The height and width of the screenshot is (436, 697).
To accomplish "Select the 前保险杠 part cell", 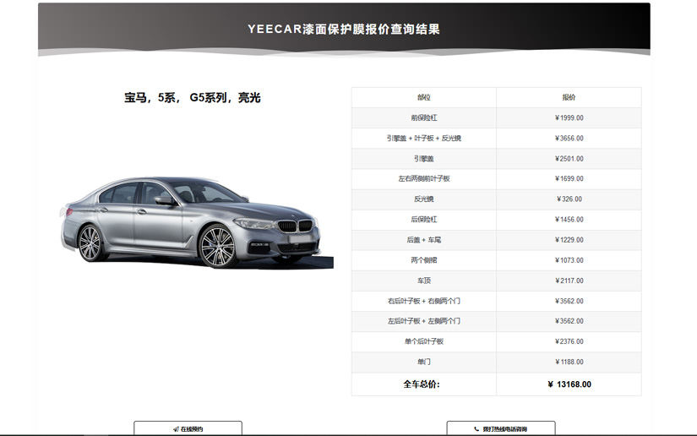I will pyautogui.click(x=424, y=117).
